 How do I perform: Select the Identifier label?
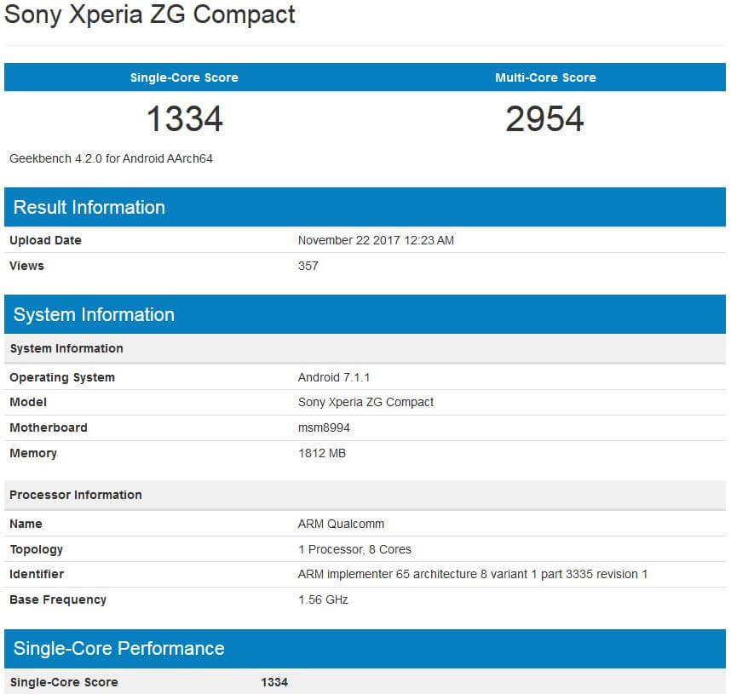[37, 574]
